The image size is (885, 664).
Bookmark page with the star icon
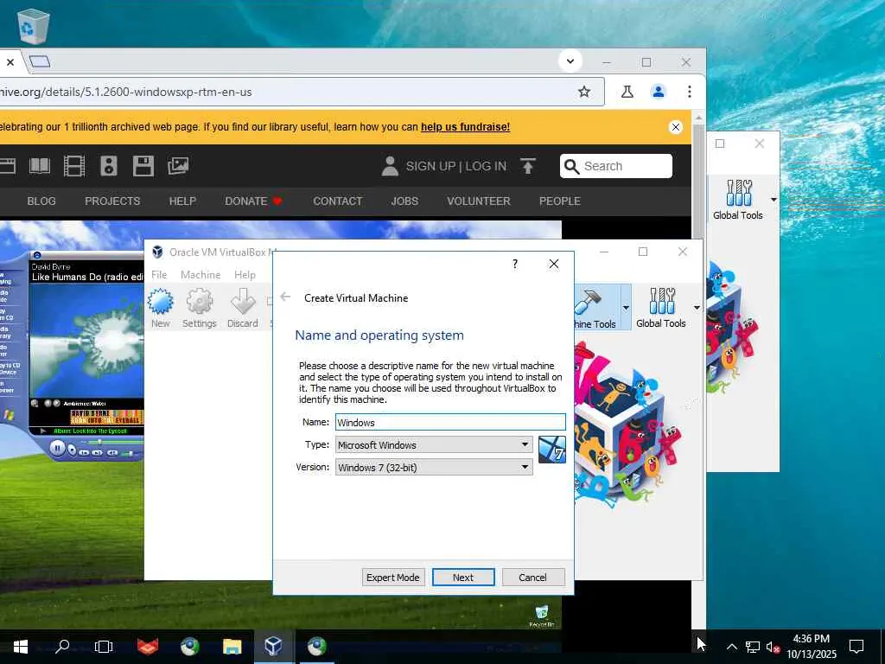click(584, 92)
